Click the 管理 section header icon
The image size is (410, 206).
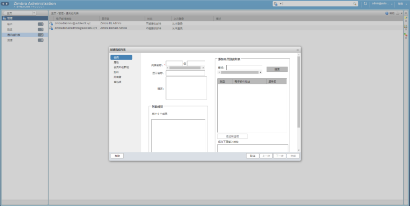point(4,18)
